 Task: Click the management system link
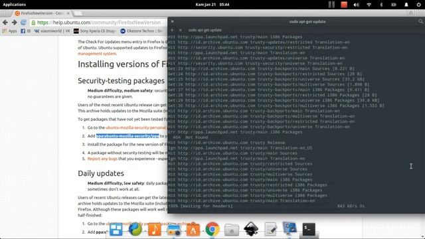pos(97,54)
